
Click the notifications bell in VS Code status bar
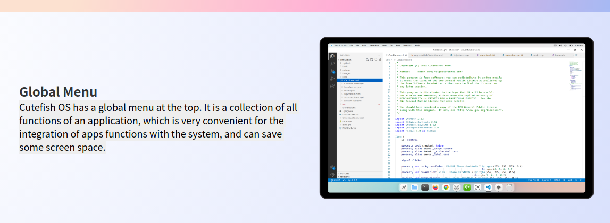581,181
